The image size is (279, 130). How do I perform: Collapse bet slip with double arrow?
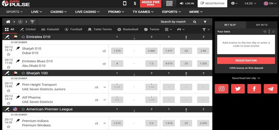point(273,32)
